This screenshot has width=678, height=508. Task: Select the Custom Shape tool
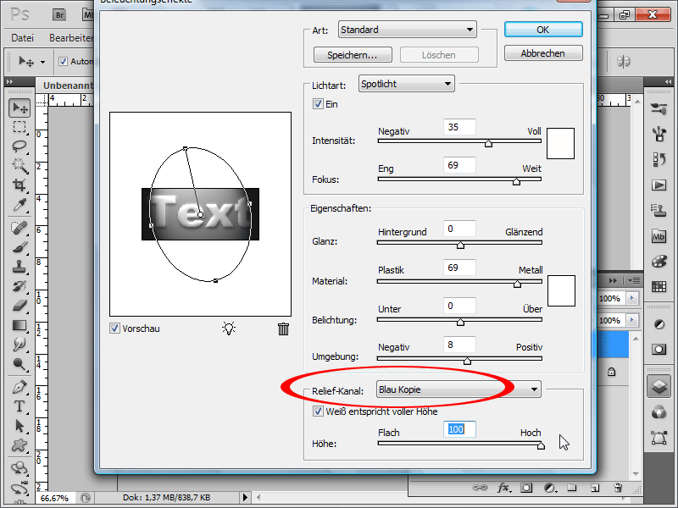click(19, 445)
